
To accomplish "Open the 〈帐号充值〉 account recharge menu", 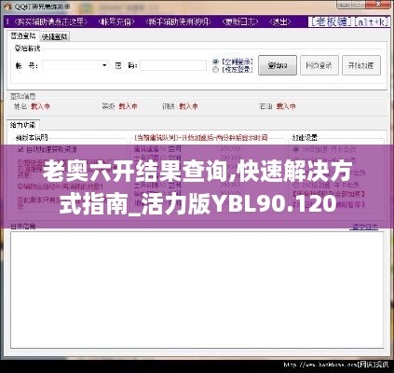I will click(116, 21).
